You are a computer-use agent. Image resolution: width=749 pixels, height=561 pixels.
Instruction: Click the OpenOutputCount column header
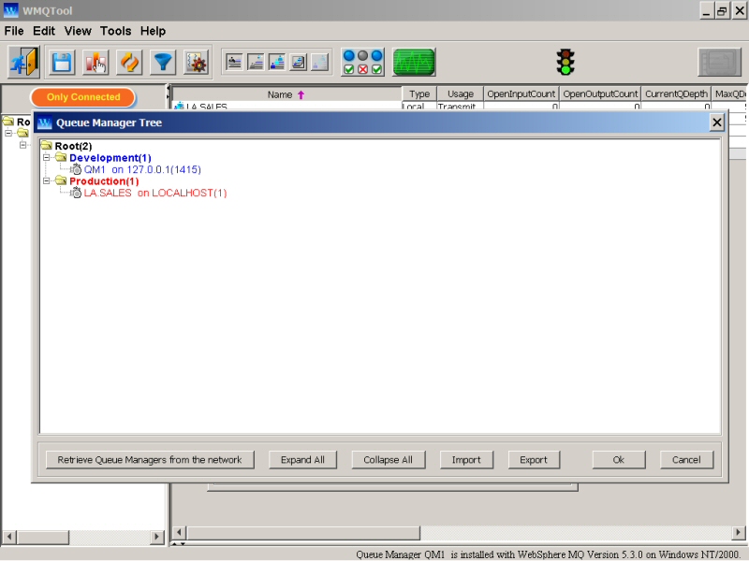[600, 94]
